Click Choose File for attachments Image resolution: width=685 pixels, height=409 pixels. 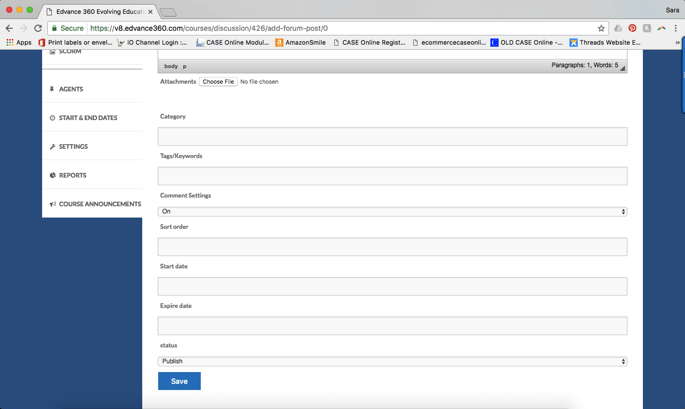218,82
